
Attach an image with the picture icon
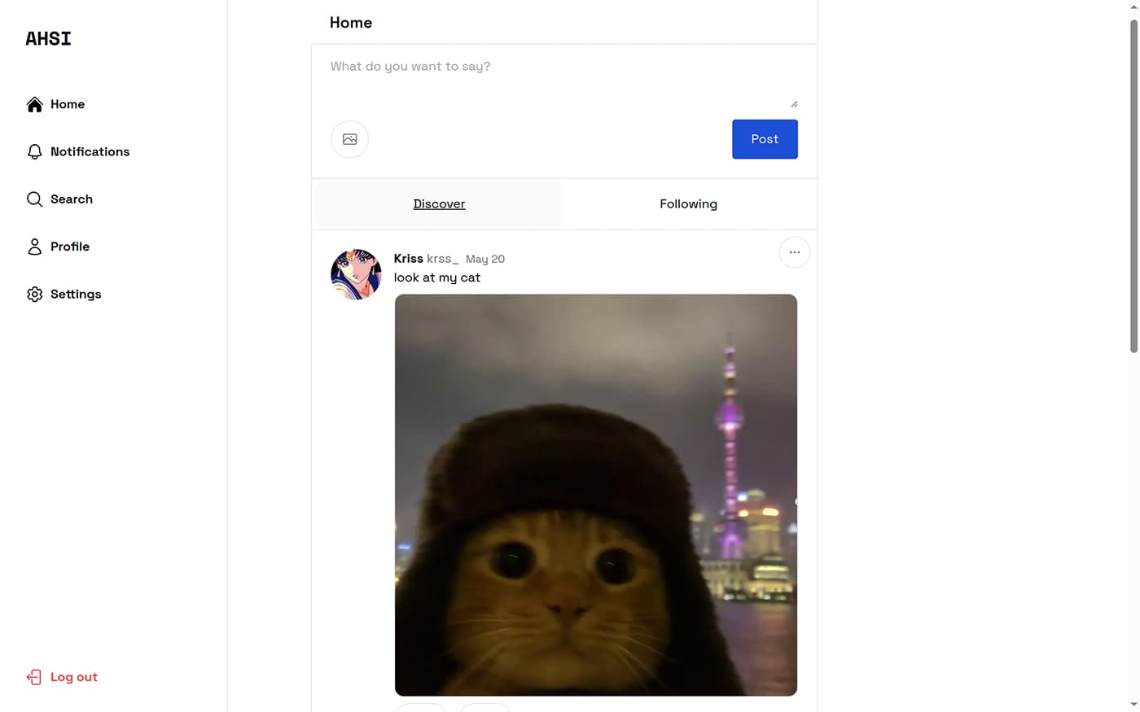pyautogui.click(x=350, y=139)
